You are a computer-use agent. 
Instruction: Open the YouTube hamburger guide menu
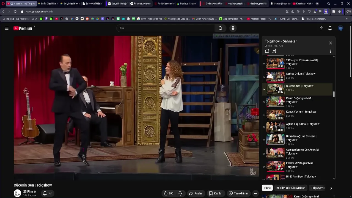click(7, 28)
